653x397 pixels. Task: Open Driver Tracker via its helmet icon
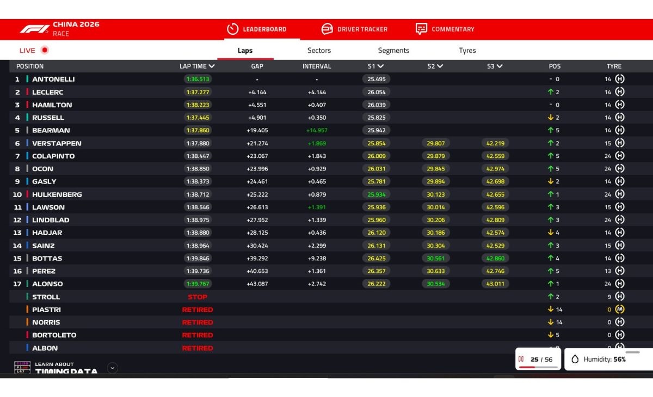pos(327,29)
